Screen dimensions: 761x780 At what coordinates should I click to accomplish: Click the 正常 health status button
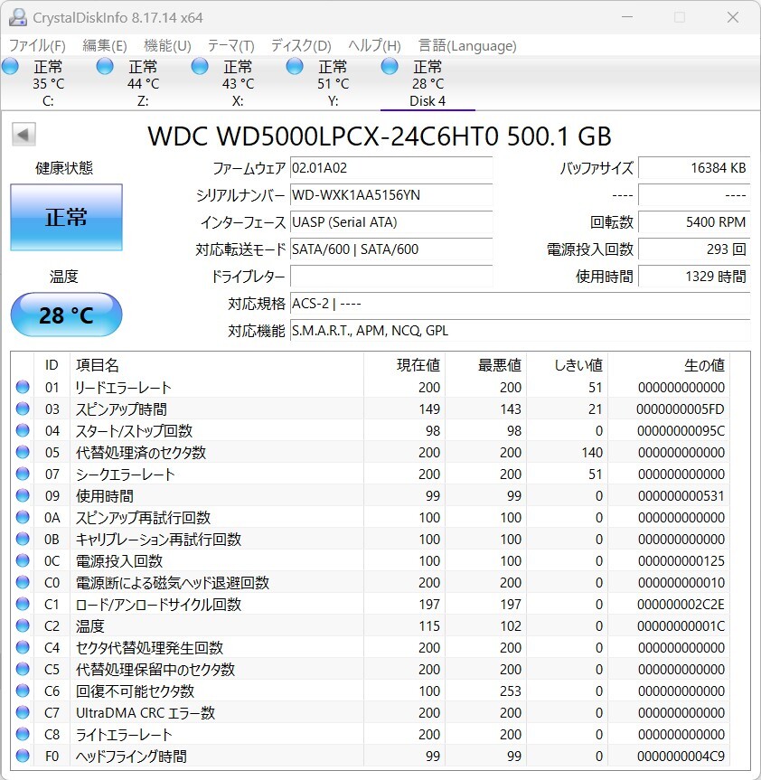66,218
